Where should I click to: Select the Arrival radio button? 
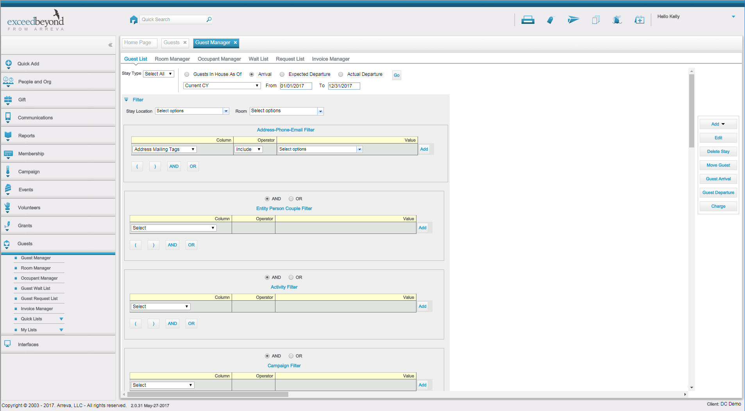[x=252, y=74]
